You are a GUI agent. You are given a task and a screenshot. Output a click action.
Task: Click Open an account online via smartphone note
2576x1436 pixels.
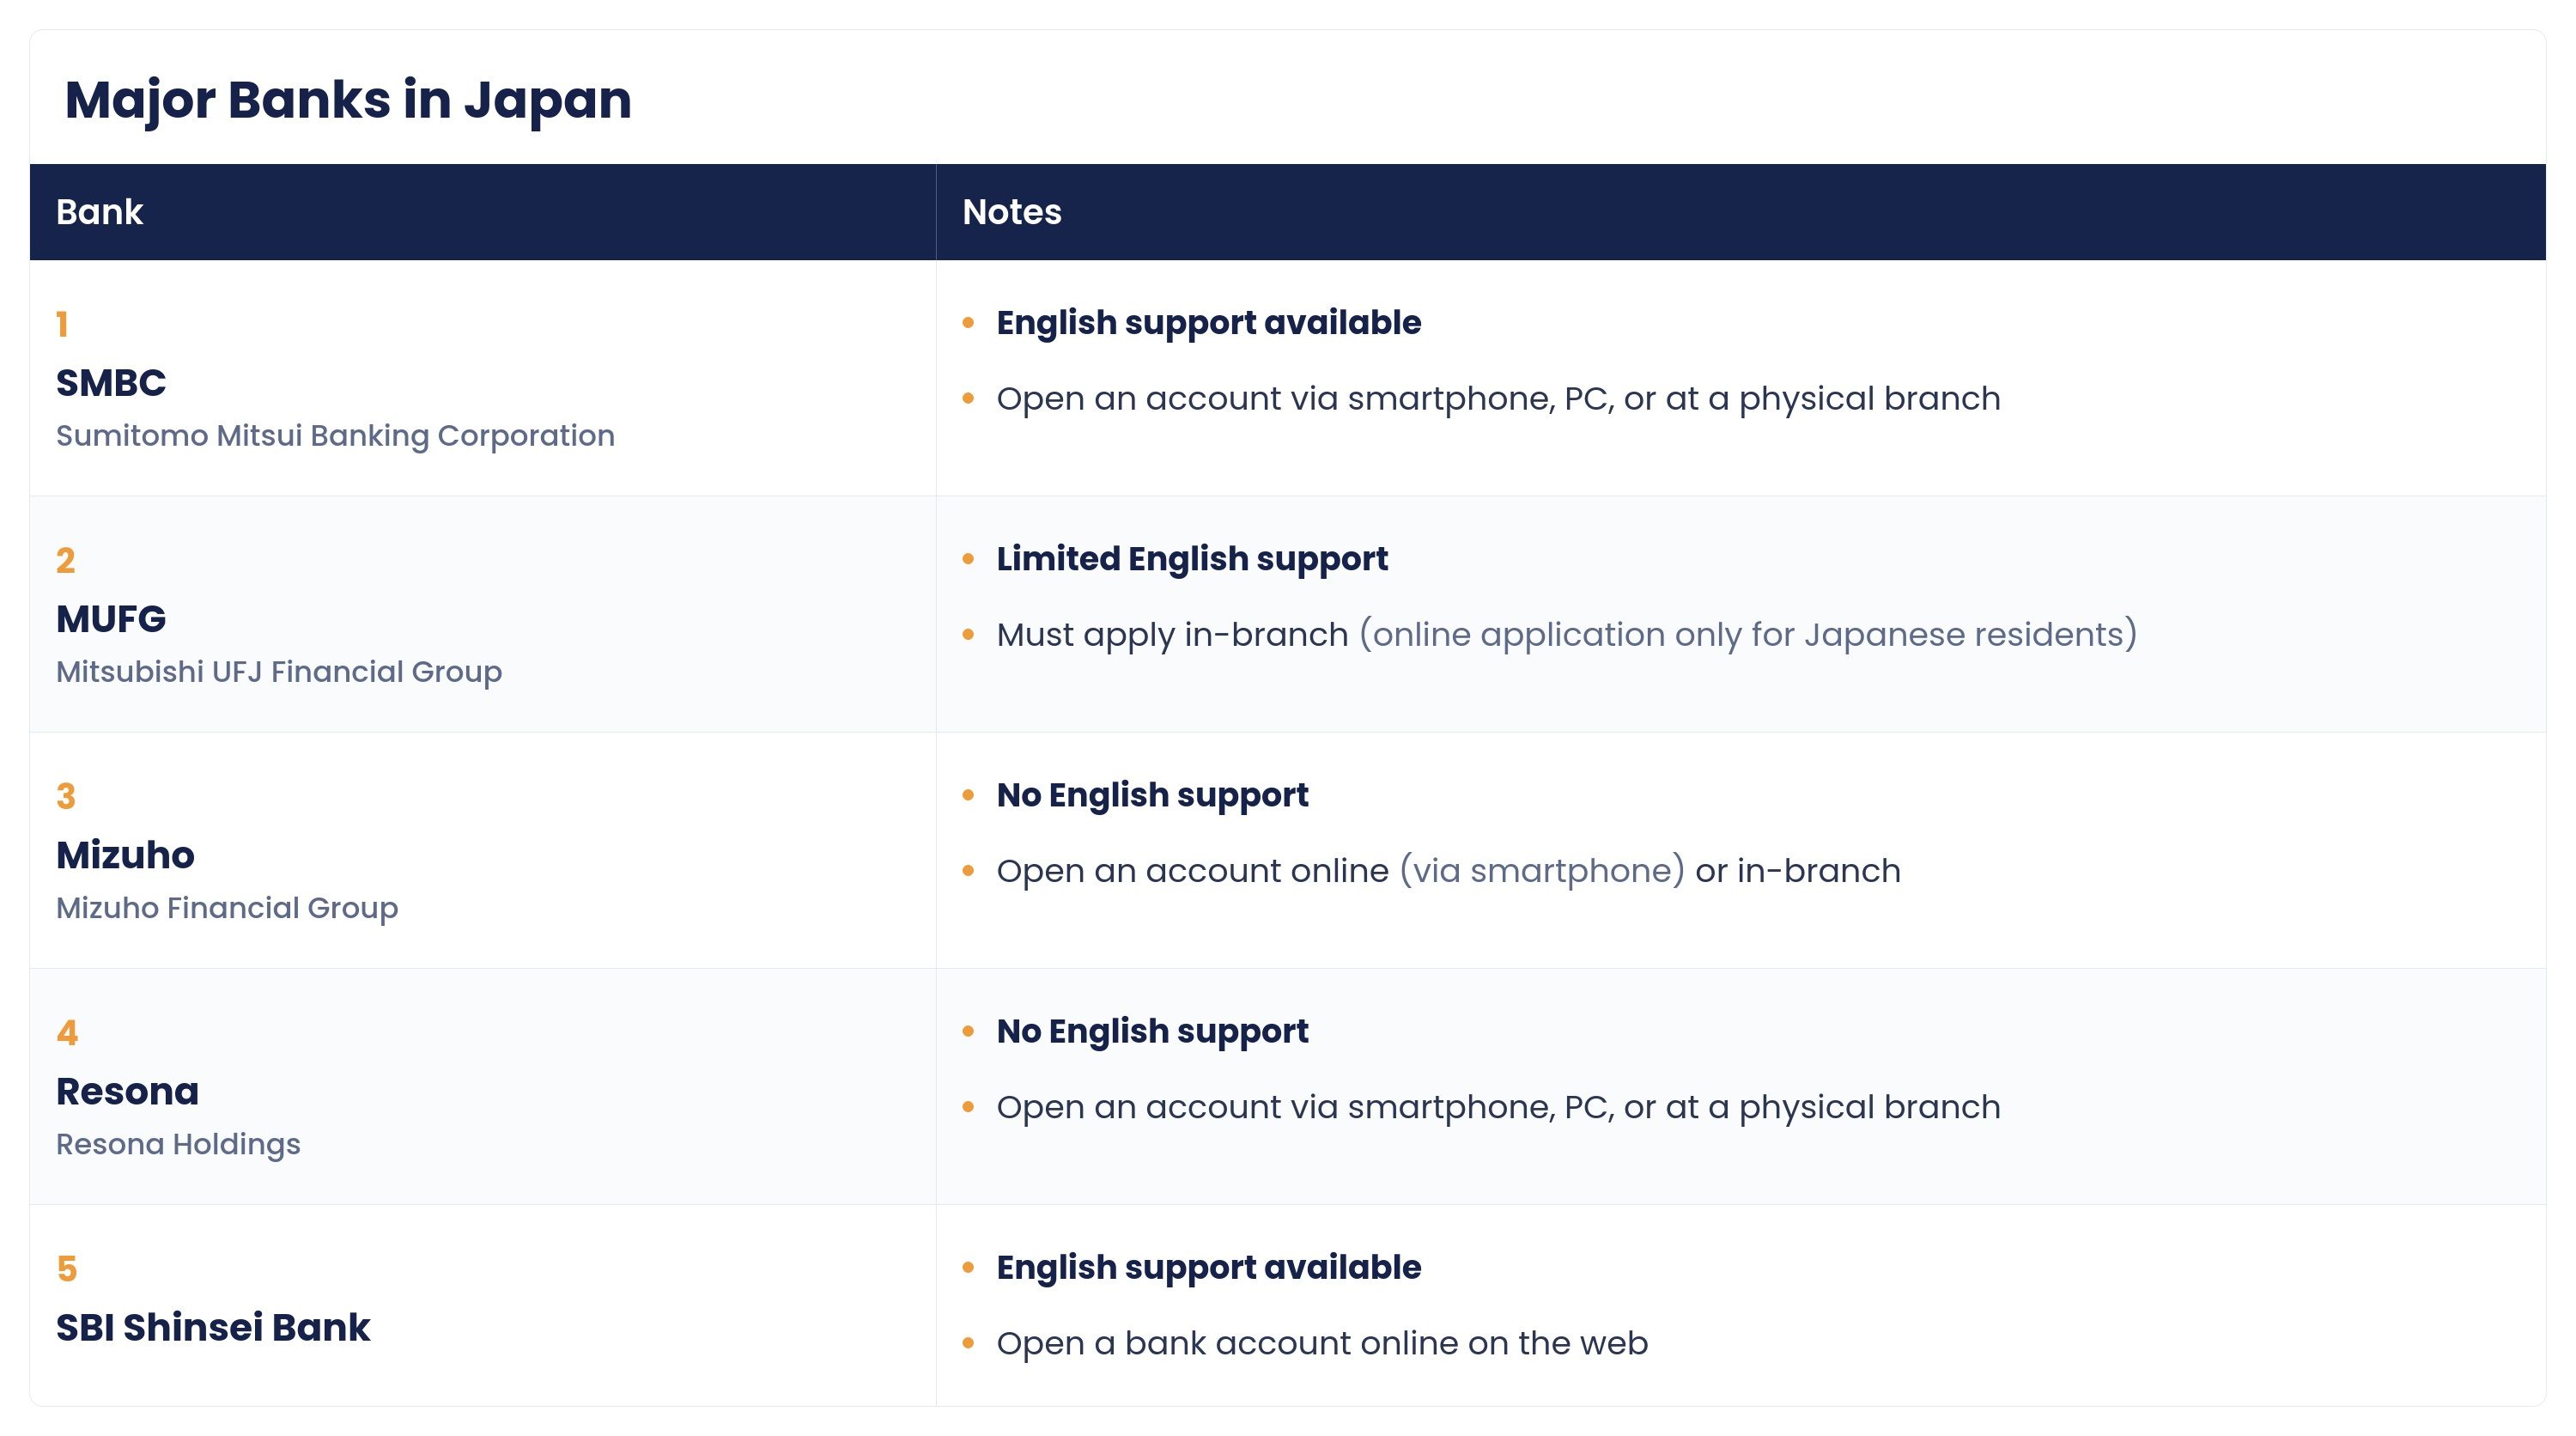(1448, 871)
